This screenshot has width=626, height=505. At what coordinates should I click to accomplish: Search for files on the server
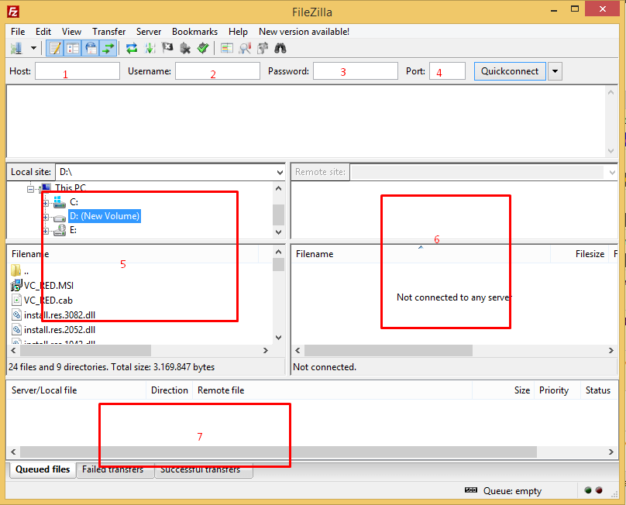click(x=278, y=48)
